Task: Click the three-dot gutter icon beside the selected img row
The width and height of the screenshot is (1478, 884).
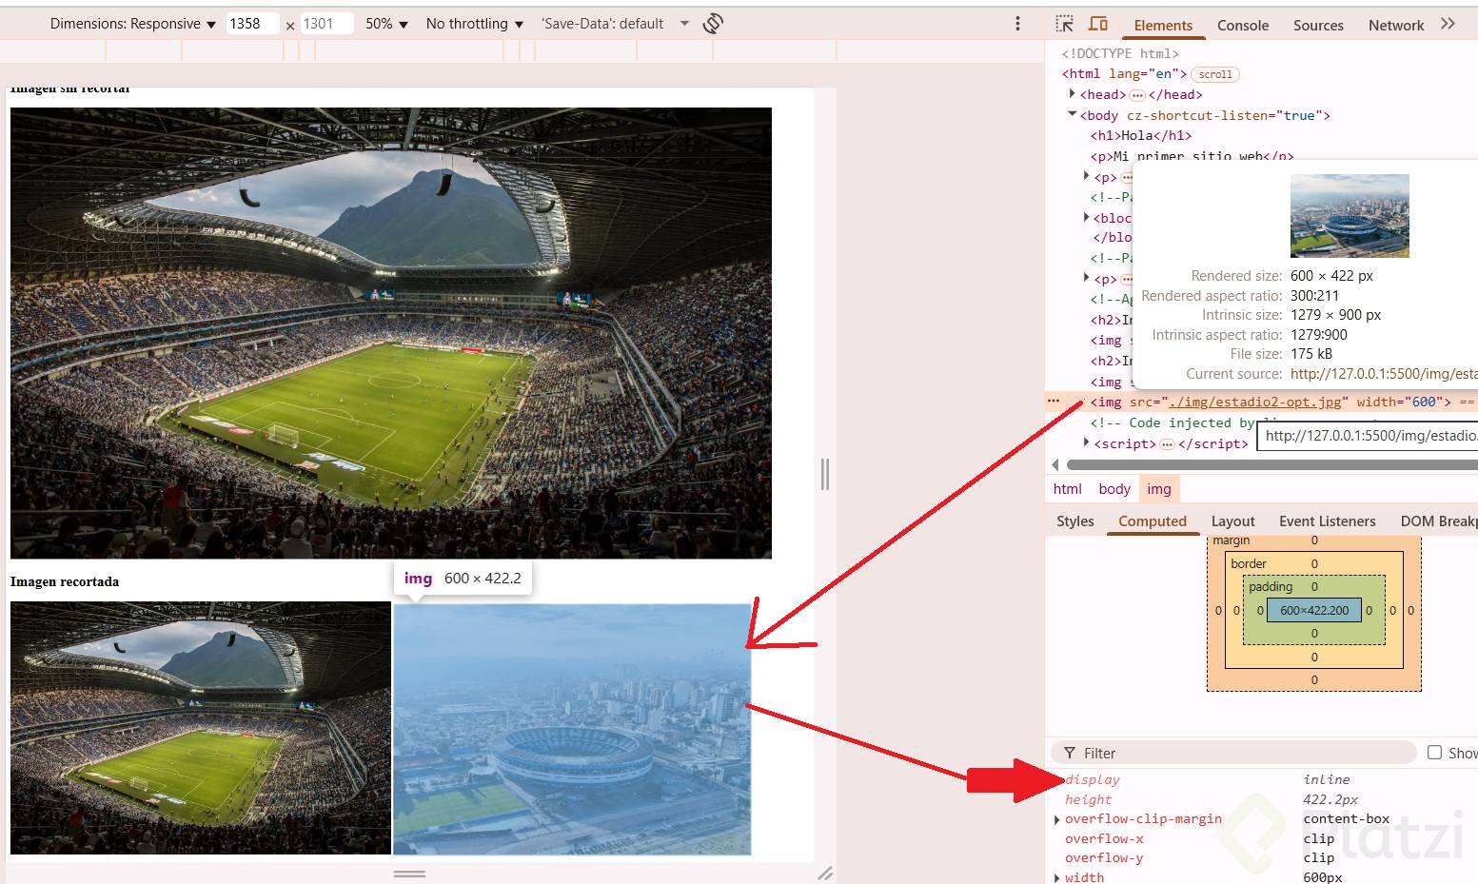Action: (1054, 402)
